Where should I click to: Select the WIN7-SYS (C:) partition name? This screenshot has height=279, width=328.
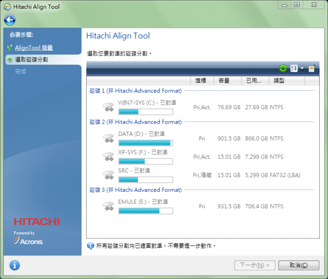(147, 103)
